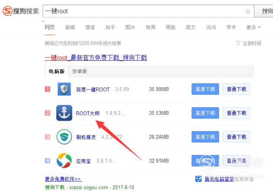Screen dimensions: 273x191
Task: Open the 百度一键ROOT link
Action: (93, 89)
